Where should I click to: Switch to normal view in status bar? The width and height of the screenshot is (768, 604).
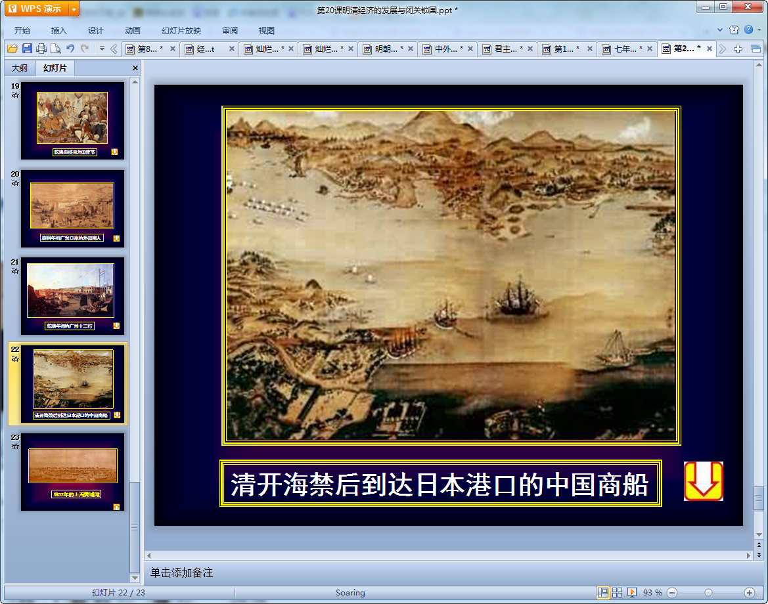click(x=603, y=593)
